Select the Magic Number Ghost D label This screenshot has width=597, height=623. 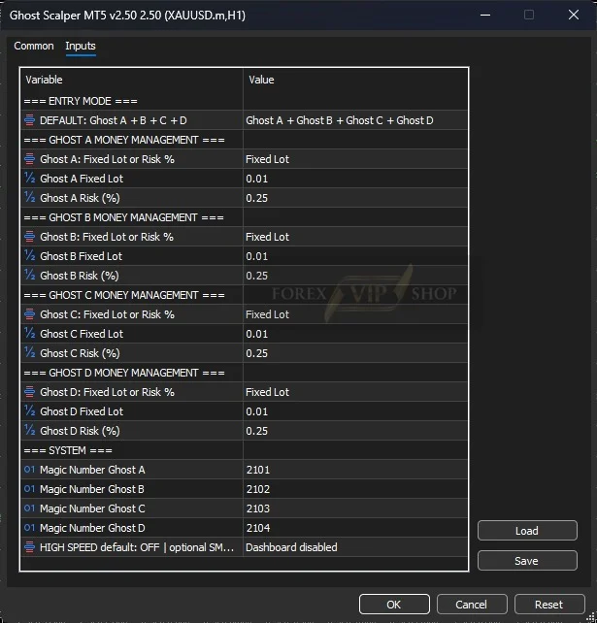(92, 528)
